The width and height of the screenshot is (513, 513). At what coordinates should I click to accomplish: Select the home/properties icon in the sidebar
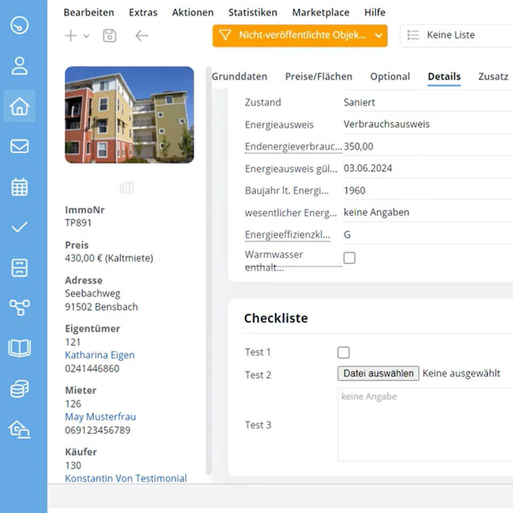tap(19, 106)
